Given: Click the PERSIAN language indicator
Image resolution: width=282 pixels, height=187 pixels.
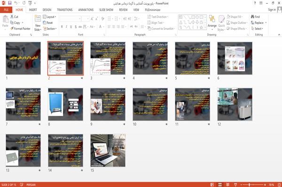Looking at the screenshot, I should point(31,185).
